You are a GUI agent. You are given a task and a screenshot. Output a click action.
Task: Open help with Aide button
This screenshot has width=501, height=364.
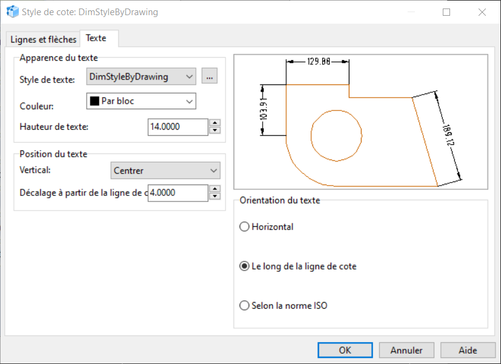point(468,350)
